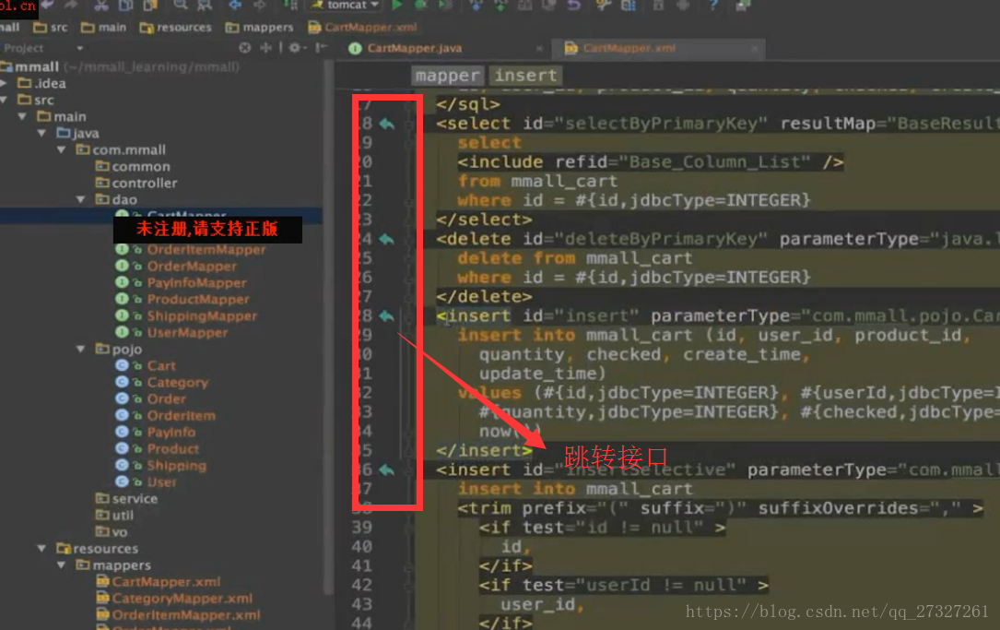Jump to interface from selectByPrimaryKey gutter arrow
Viewport: 1000px width, 630px height.
(x=386, y=124)
